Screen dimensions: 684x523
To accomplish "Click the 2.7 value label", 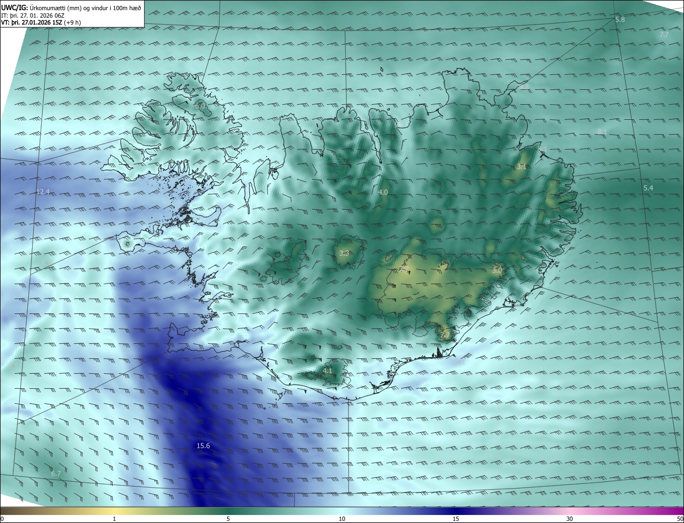I will 445,336.
